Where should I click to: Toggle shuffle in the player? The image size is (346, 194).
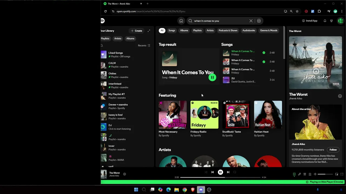pyautogui.click(x=206, y=172)
